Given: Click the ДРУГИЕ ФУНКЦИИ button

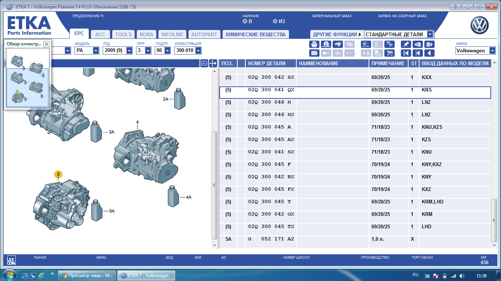Looking at the screenshot, I should click(337, 34).
